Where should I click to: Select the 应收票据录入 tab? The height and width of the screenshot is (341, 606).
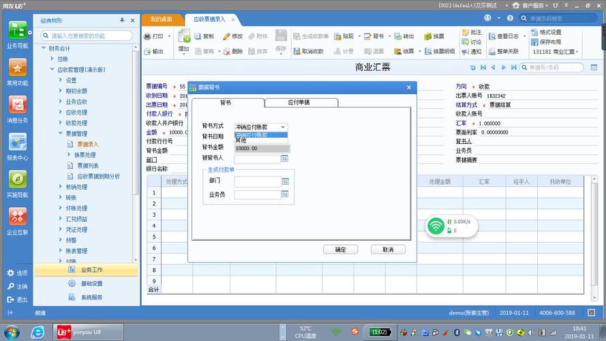(x=209, y=19)
